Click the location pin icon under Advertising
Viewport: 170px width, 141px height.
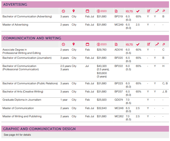(74, 11)
